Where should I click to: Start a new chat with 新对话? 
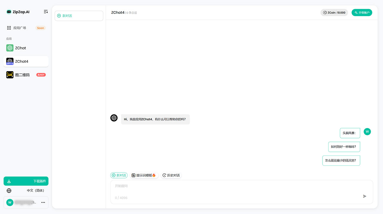pos(119,175)
